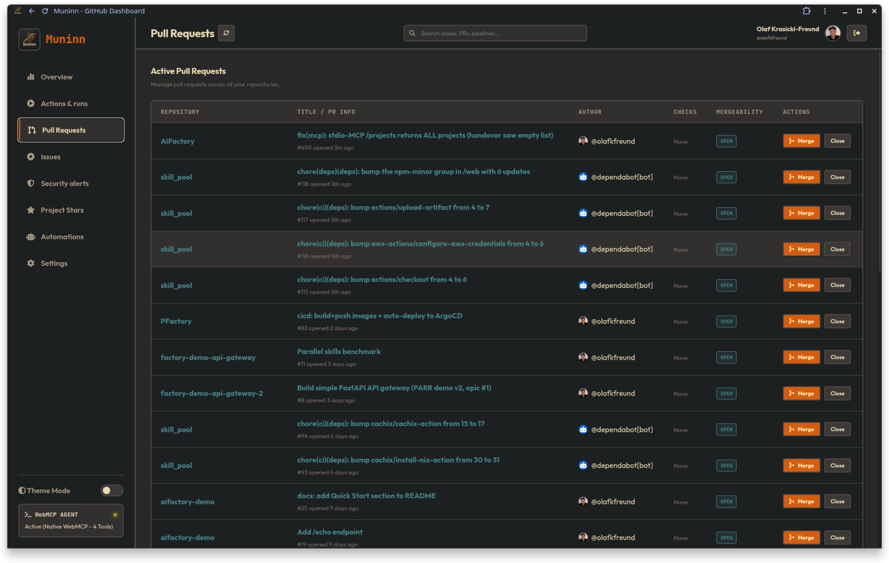Open Olaf Krasicki-Freund's profile avatar
This screenshot has height=563, width=889.
[832, 33]
